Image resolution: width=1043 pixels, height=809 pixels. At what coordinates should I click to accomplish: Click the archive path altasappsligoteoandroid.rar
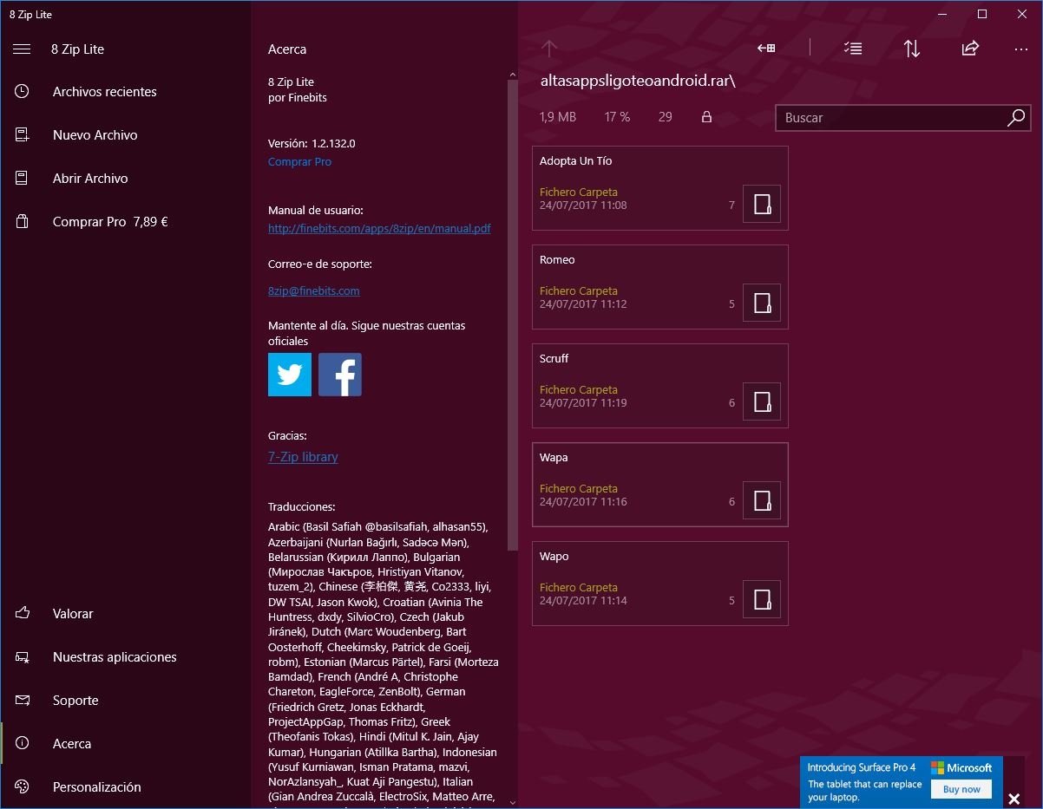tap(638, 82)
